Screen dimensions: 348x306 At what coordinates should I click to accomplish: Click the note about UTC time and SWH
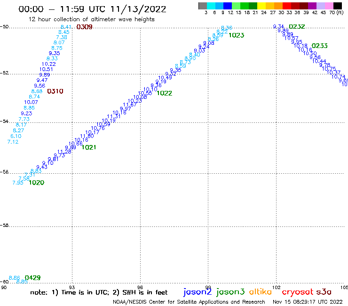tap(99, 292)
